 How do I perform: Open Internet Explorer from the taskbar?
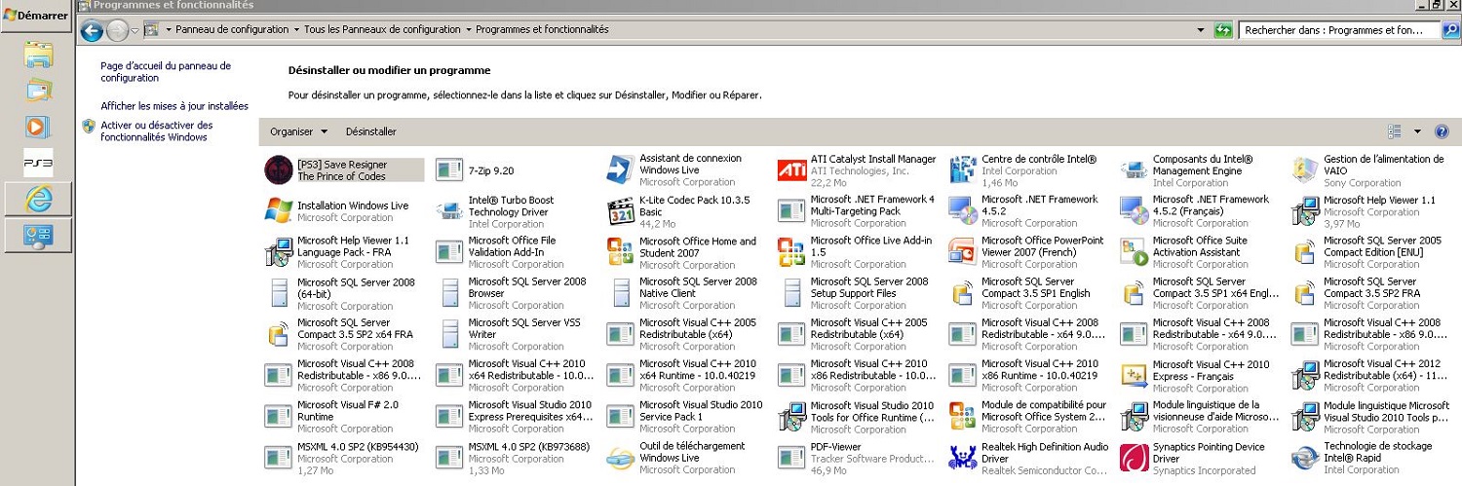[x=38, y=199]
